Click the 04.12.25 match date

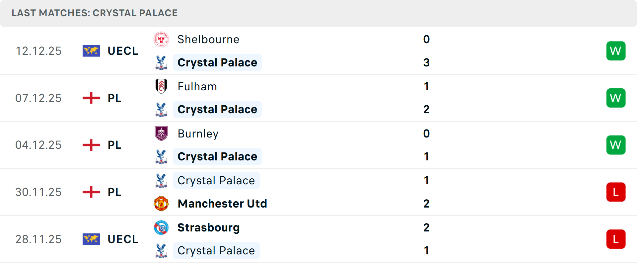click(38, 145)
